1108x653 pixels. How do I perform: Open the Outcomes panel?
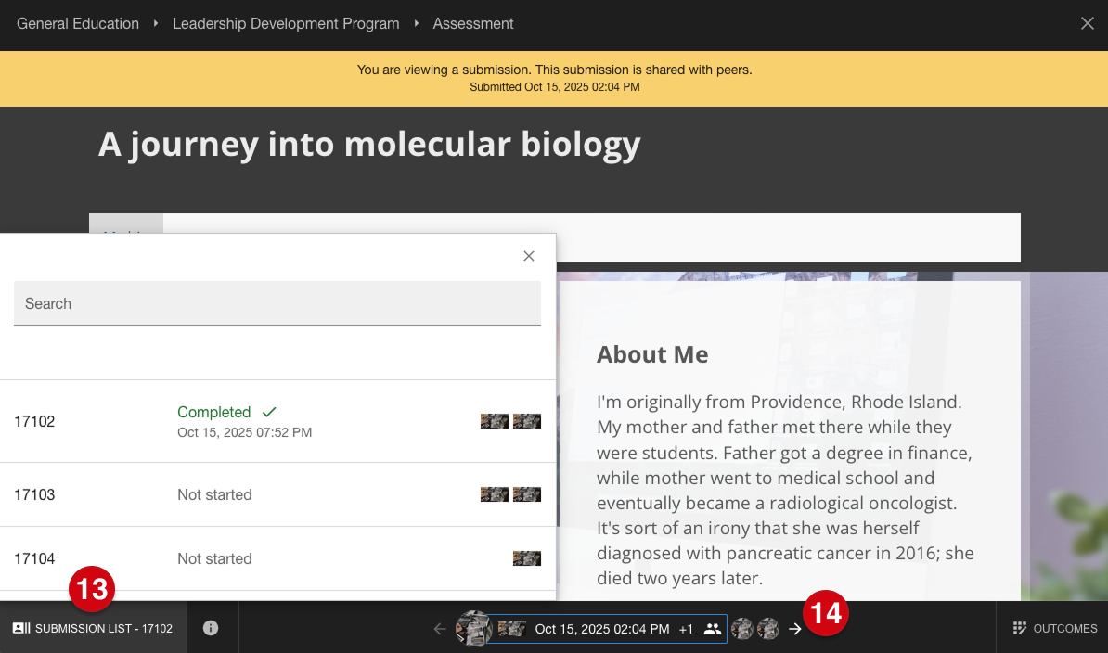(x=1054, y=628)
